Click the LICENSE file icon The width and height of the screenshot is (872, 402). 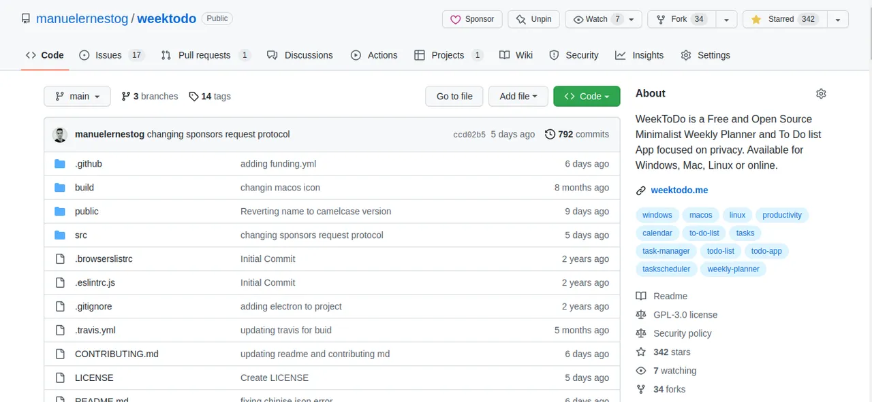60,378
